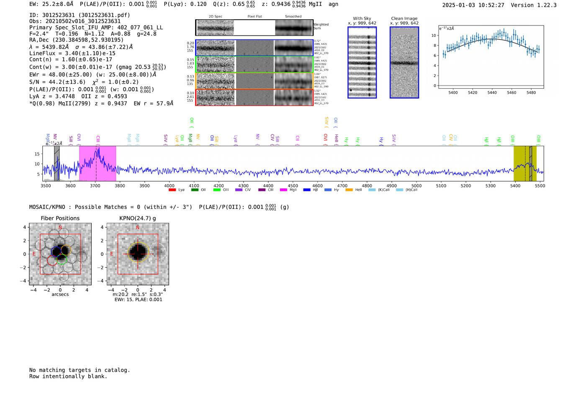
Task: Click the 'P(Lyα): 0.120' header value
Action: click(185, 4)
